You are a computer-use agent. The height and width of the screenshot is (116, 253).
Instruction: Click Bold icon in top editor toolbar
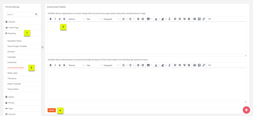51,19
